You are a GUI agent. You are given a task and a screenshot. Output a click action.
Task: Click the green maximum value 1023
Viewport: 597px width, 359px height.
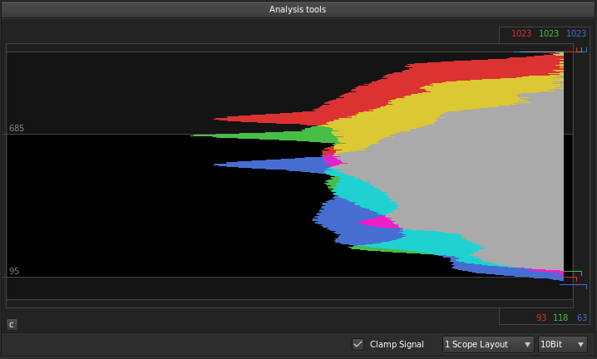click(549, 33)
